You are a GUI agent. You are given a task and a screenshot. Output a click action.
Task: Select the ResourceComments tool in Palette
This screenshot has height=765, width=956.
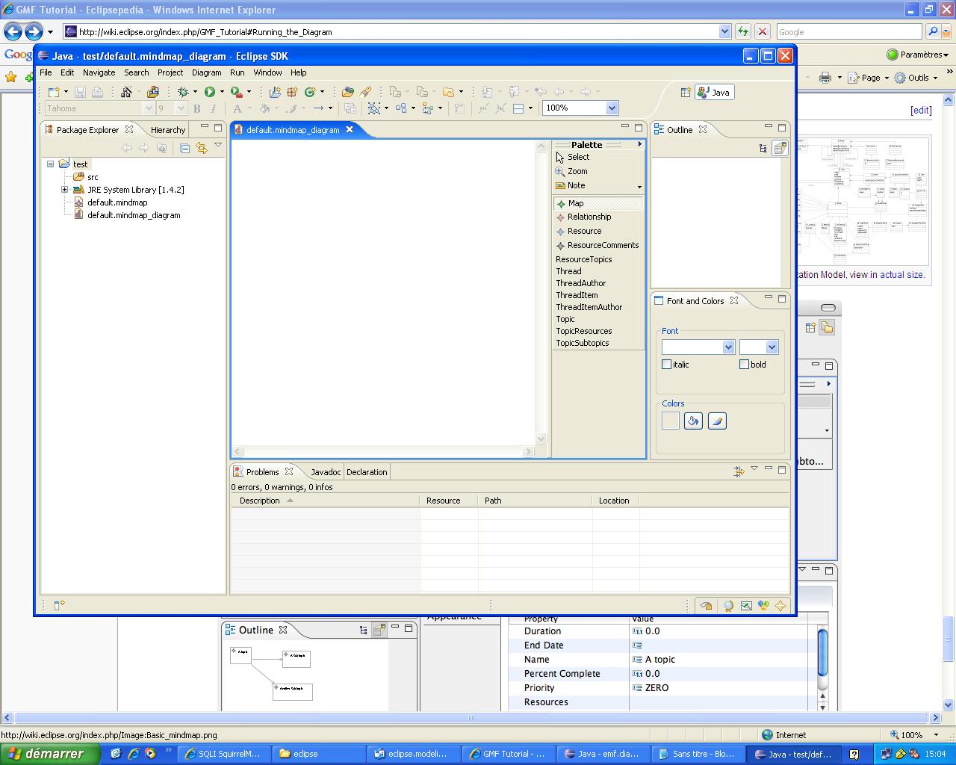[x=598, y=245]
